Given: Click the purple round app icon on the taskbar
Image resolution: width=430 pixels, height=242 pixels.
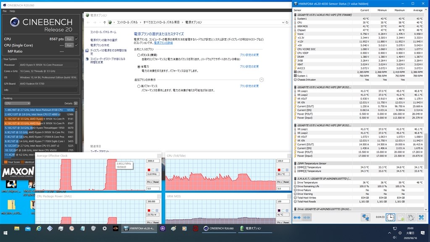Looking at the screenshot, I should [163, 228].
